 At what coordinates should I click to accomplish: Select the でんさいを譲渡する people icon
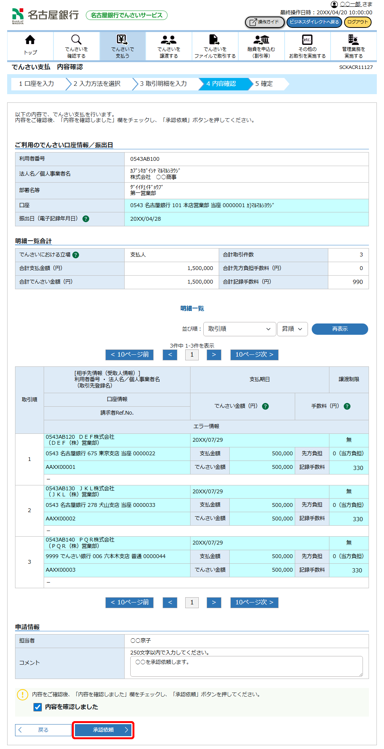[x=169, y=40]
